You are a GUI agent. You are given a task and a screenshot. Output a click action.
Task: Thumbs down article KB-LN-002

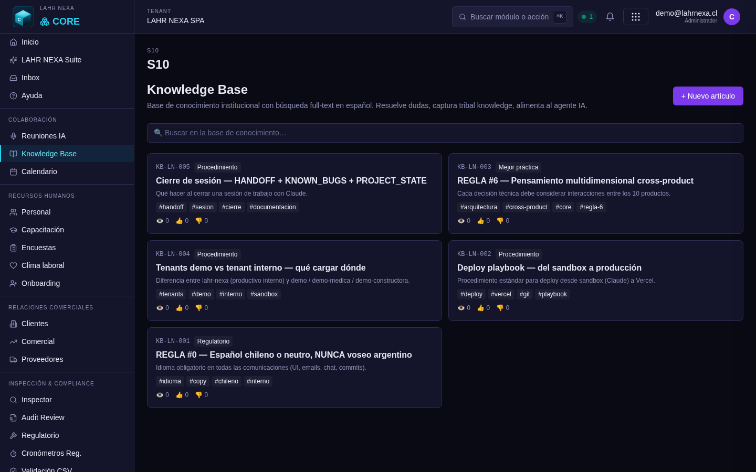pyautogui.click(x=502, y=308)
